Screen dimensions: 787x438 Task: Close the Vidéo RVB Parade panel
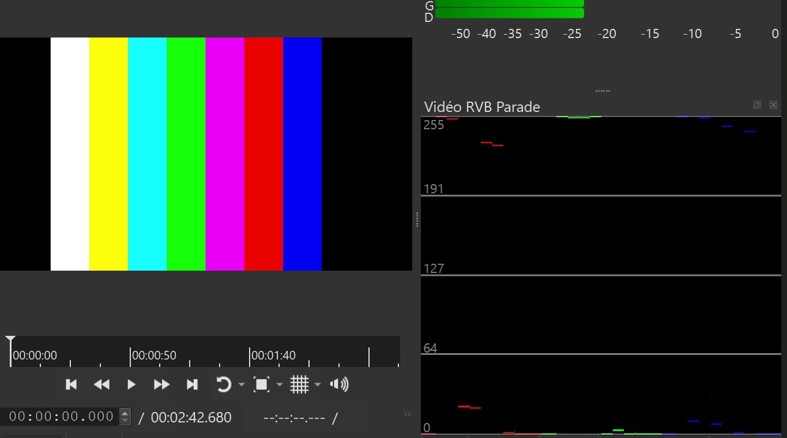pyautogui.click(x=774, y=105)
